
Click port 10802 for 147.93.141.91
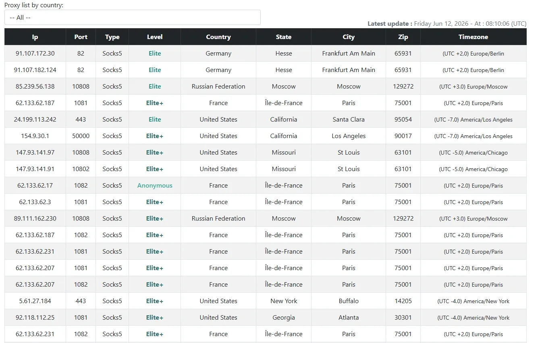pos(81,169)
